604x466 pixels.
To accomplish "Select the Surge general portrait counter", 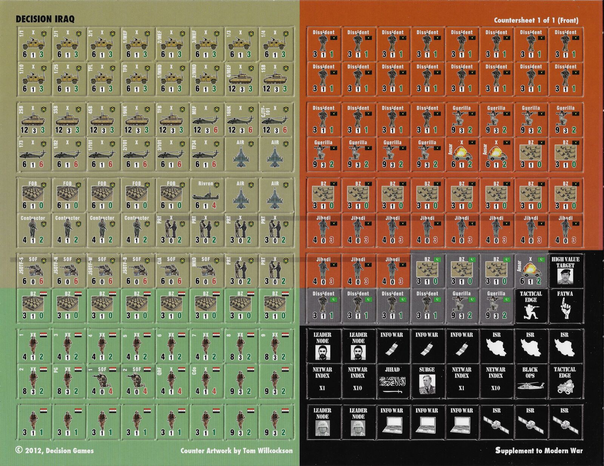I will (x=427, y=381).
